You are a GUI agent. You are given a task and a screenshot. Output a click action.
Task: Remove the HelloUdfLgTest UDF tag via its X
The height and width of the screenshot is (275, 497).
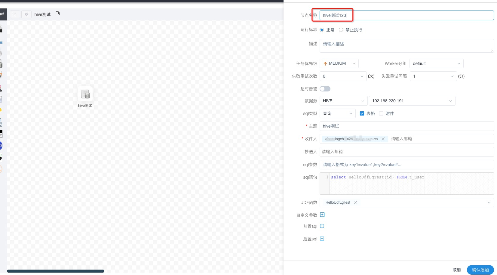(355, 202)
